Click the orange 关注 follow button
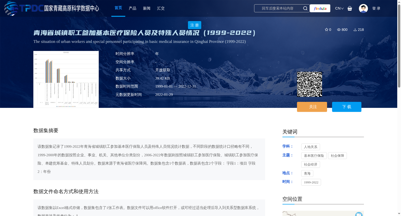Viewport: 401px width, 216px height. (312, 107)
